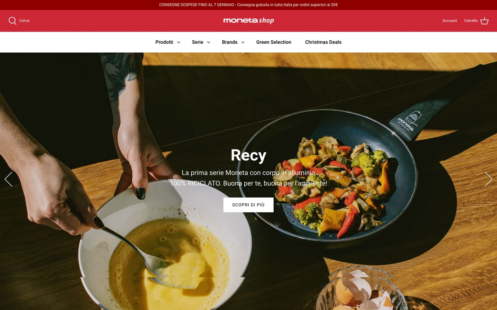Expand the Prodotti dropdown chevron

pyautogui.click(x=179, y=42)
